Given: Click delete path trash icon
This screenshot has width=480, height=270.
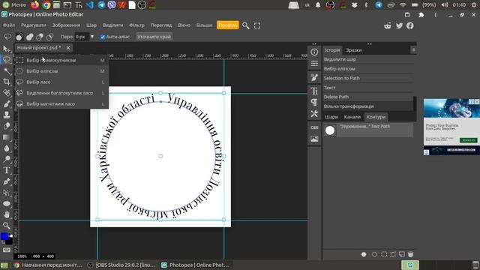Looking at the screenshot, I should click(410, 254).
